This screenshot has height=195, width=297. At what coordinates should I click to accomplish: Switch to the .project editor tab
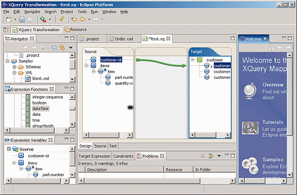pos(92,39)
